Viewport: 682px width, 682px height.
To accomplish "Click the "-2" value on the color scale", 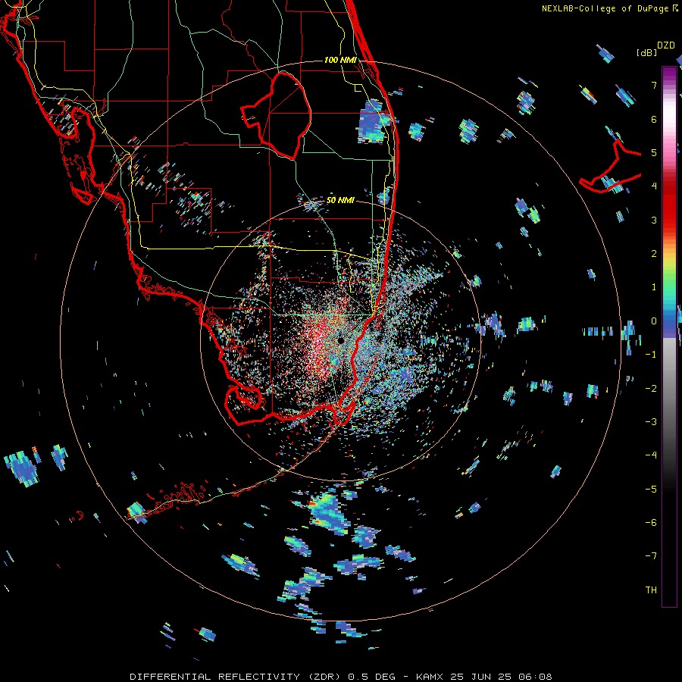I will click(651, 389).
